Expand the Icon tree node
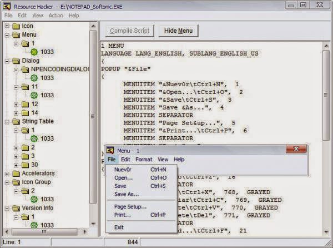Screen dimensions: 333x248 pyautogui.click(x=7, y=26)
